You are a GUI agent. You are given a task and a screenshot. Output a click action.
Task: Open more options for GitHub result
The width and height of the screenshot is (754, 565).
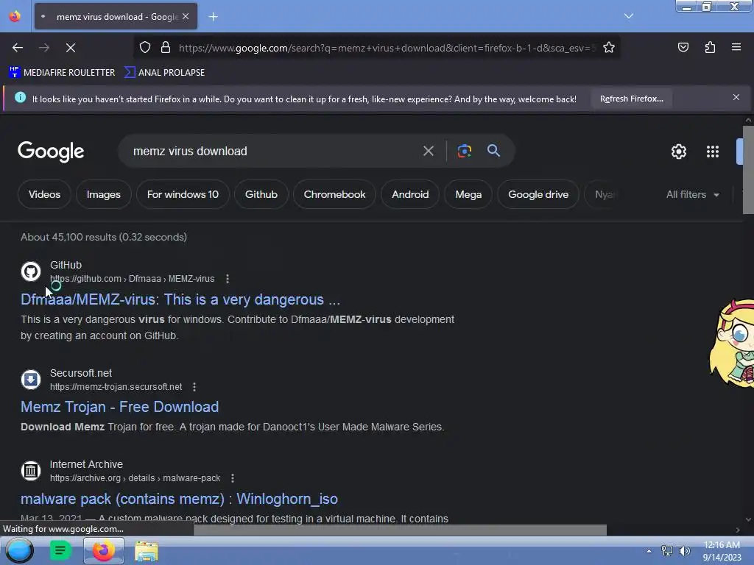click(228, 279)
